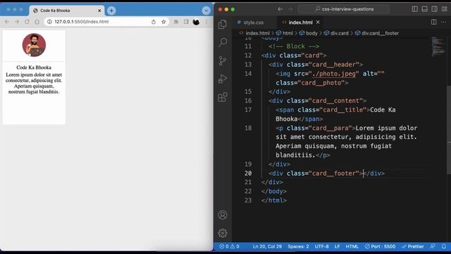Close the index.html editor tab
The image size is (451, 254).
(x=318, y=22)
